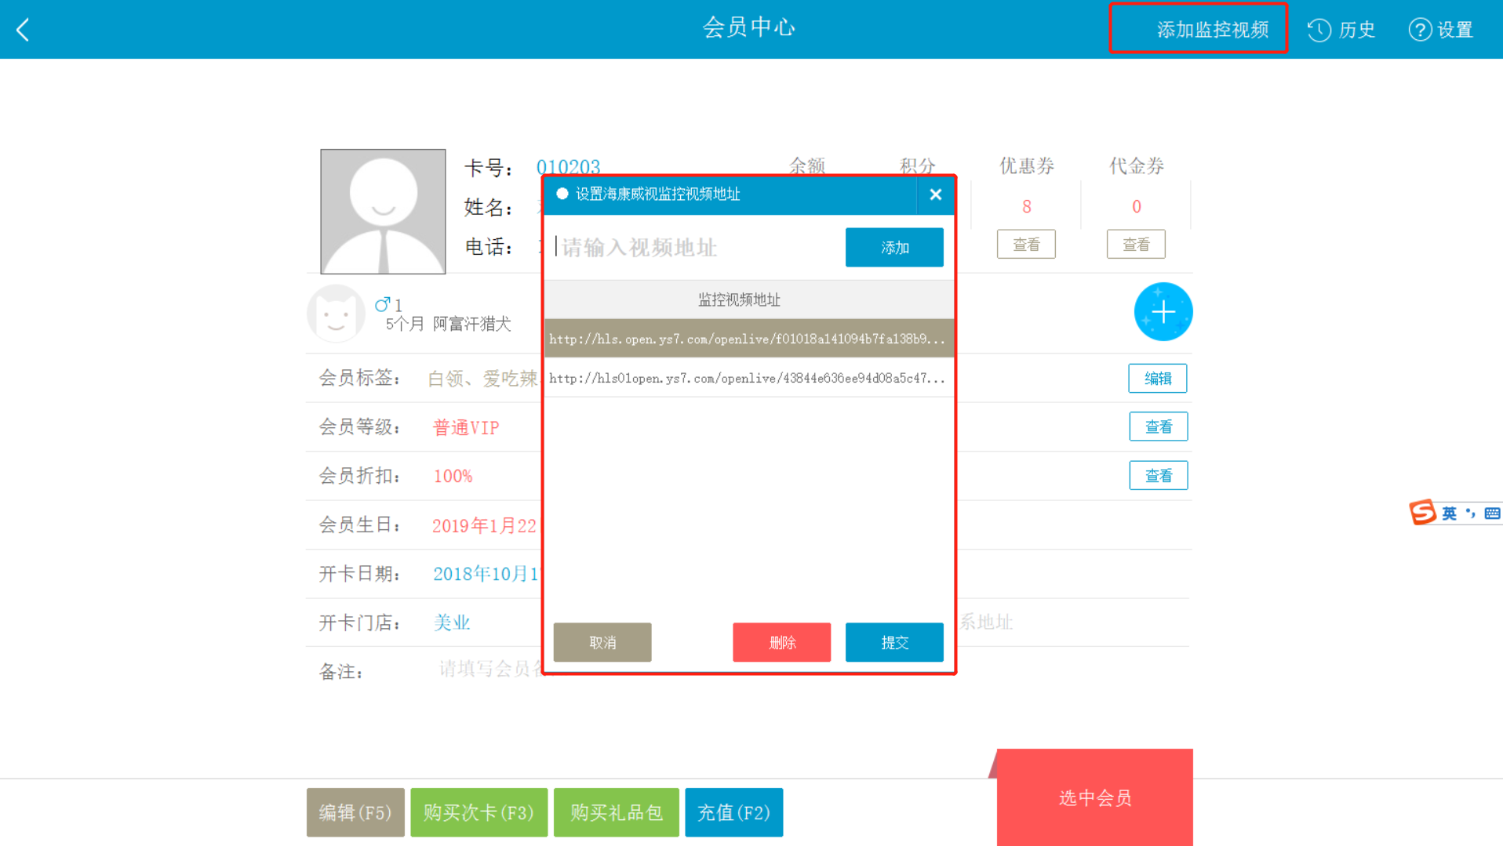Open Sogou soft keyboard icon
Viewport: 1503px width, 846px height.
click(x=1492, y=513)
